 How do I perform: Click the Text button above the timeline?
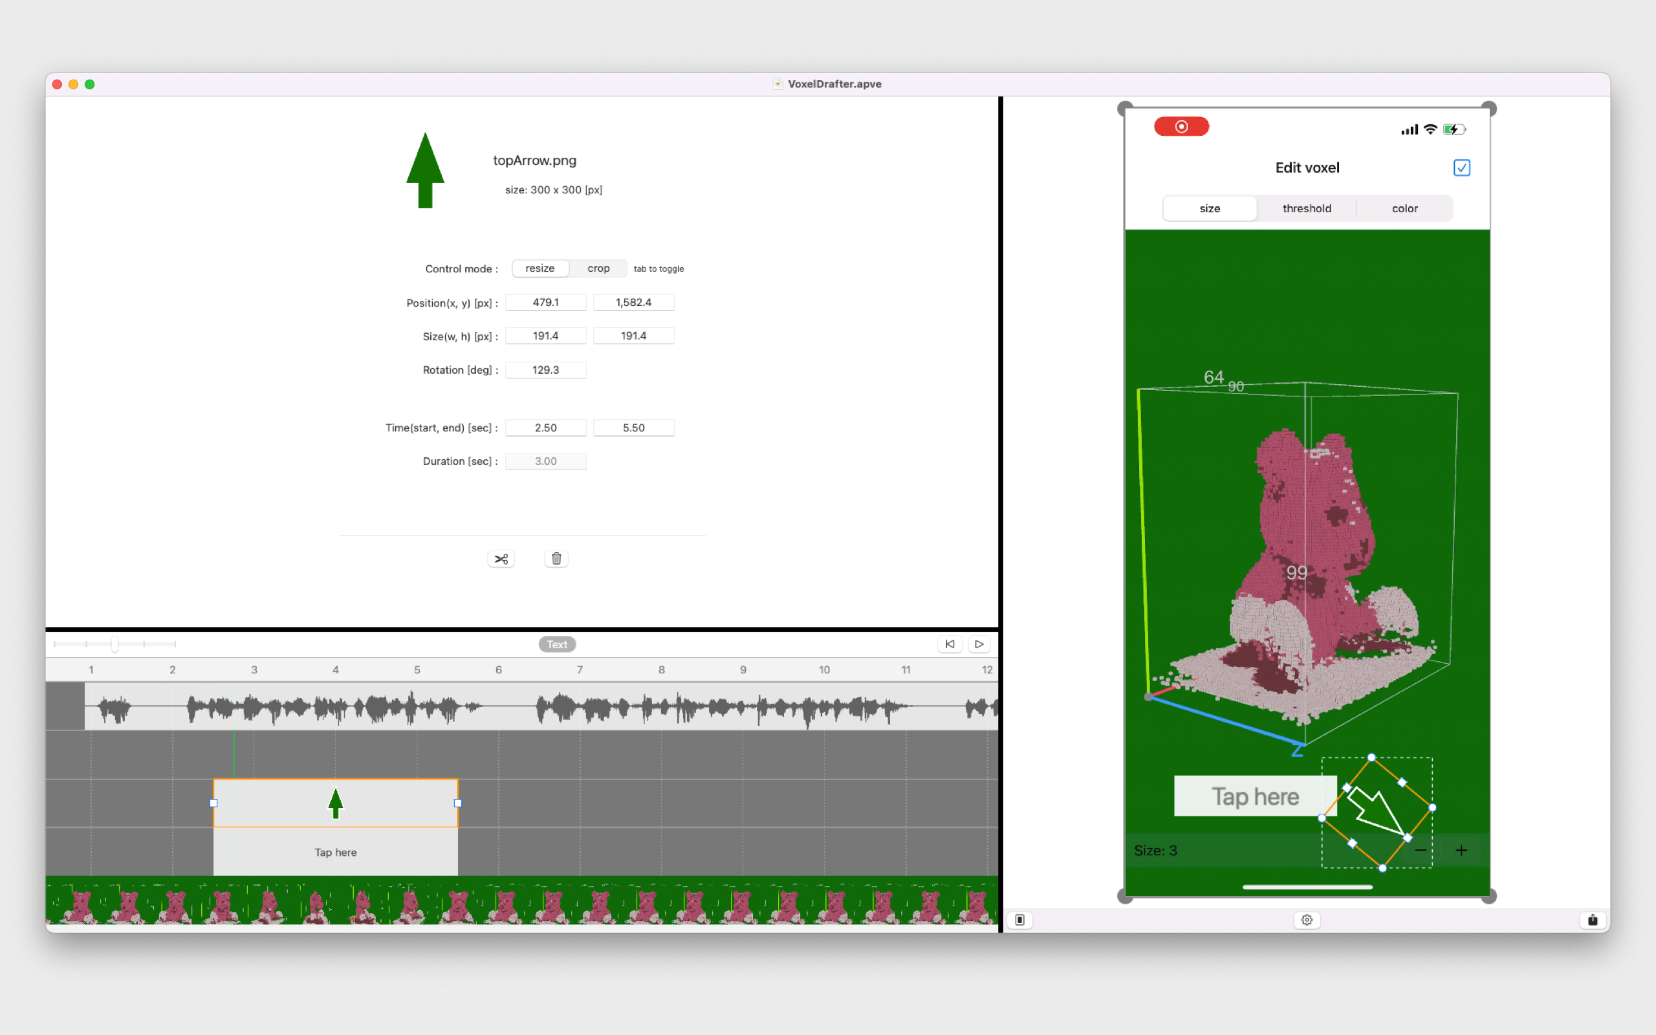[557, 644]
